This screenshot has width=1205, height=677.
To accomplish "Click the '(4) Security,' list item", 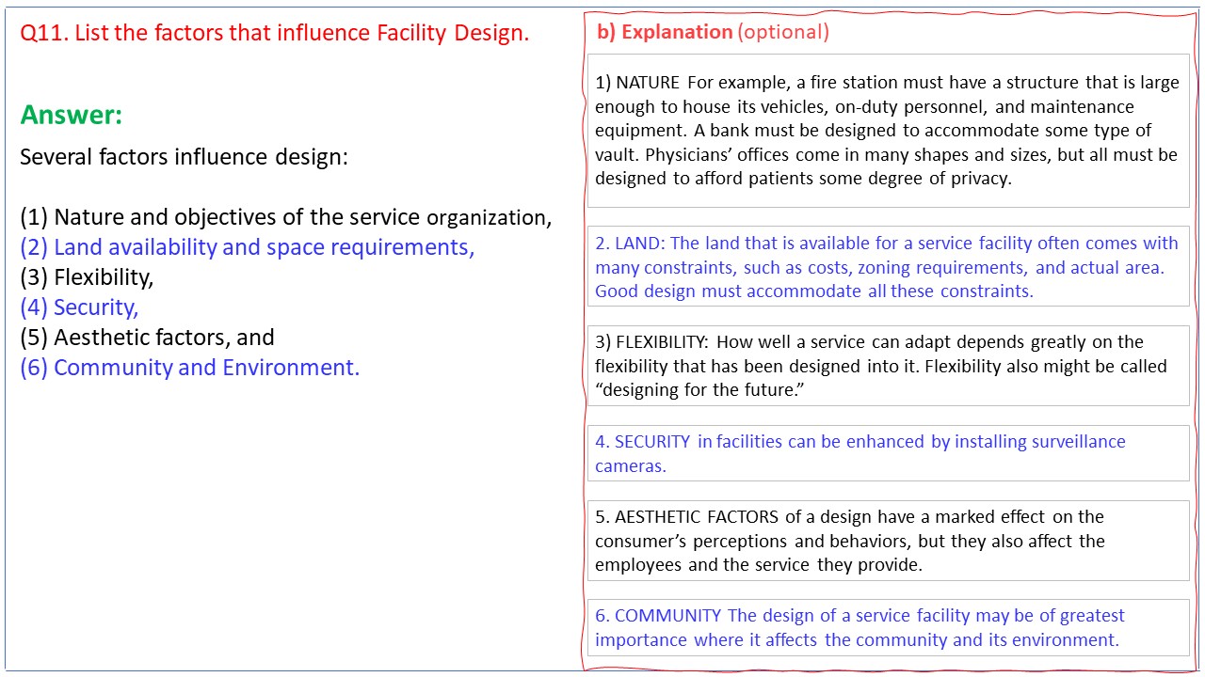I will pyautogui.click(x=79, y=307).
